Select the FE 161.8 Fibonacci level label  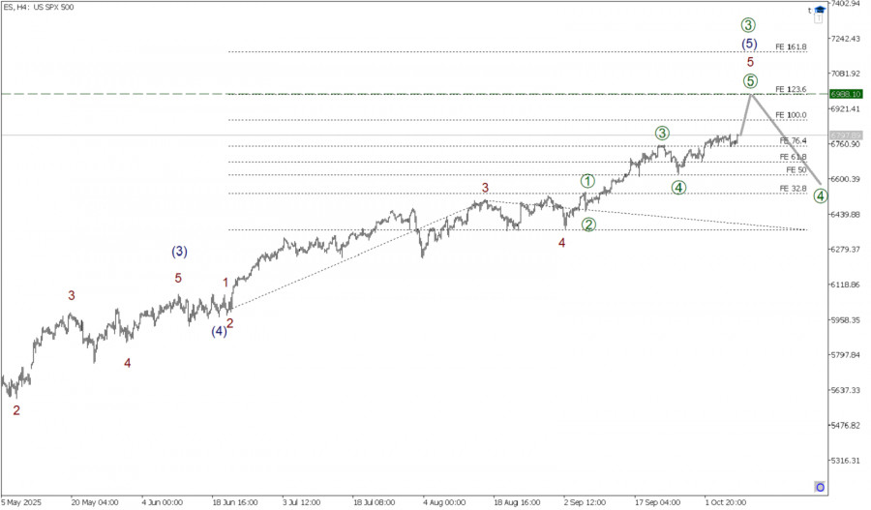click(x=791, y=46)
